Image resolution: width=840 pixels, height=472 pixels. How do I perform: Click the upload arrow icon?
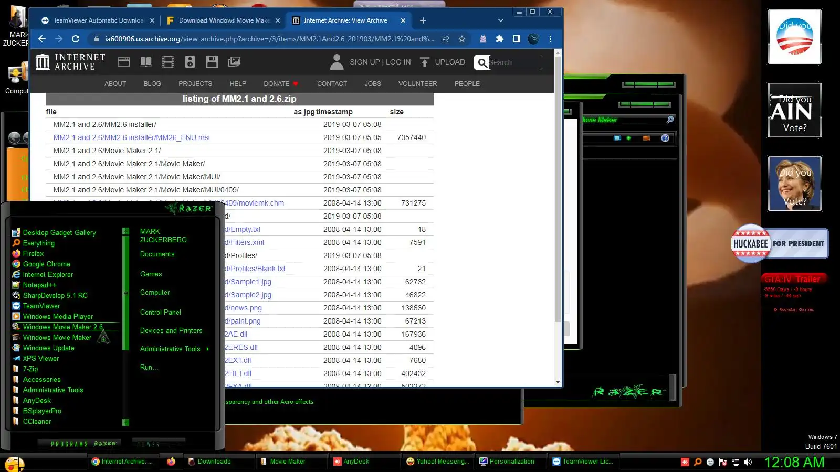pyautogui.click(x=424, y=62)
